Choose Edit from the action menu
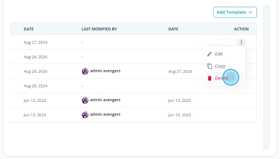The image size is (280, 159). (x=219, y=54)
